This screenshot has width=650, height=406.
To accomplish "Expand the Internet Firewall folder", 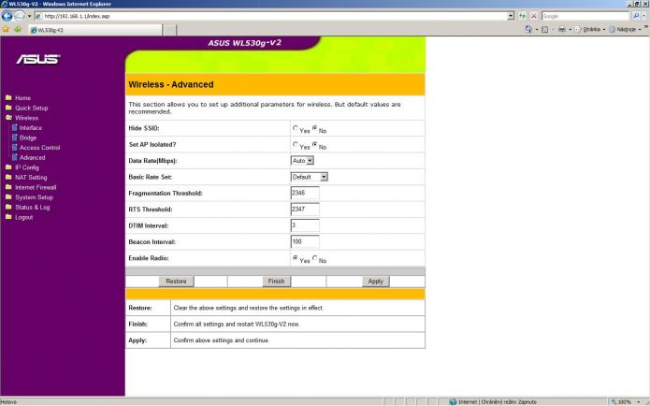I will (36, 187).
